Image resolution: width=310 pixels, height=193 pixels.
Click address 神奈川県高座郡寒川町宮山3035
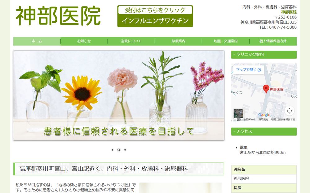(268, 22)
